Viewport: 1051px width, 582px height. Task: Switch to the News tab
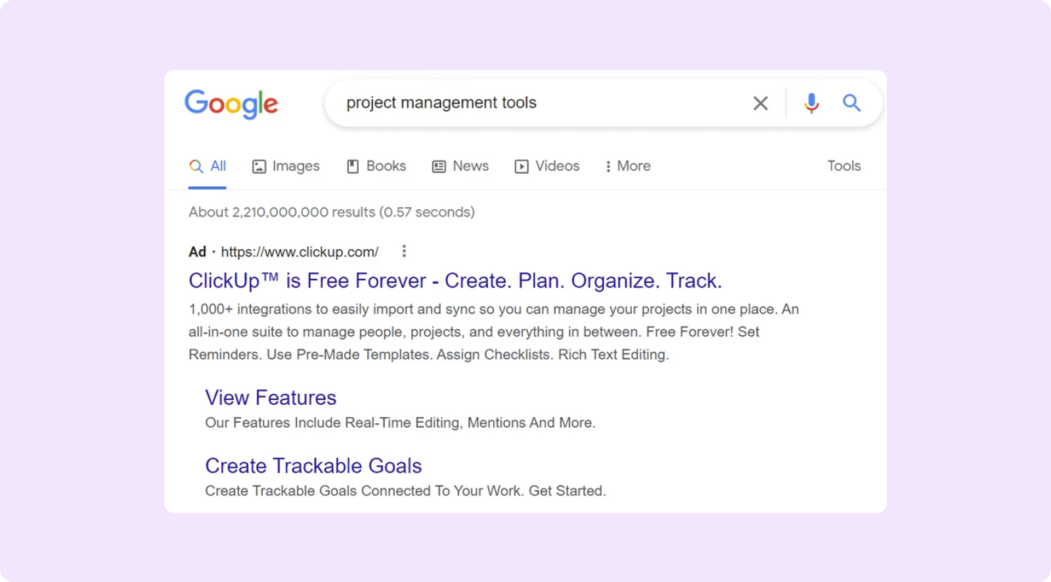point(470,166)
